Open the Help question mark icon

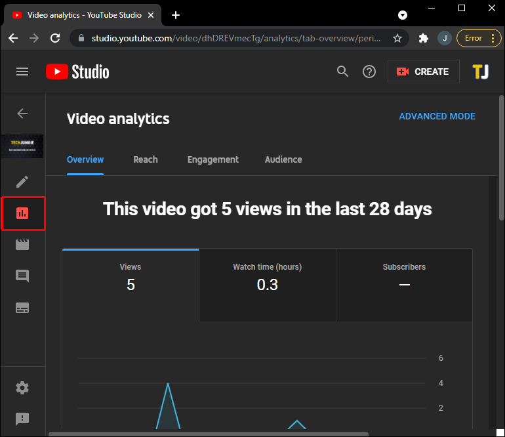tap(369, 72)
